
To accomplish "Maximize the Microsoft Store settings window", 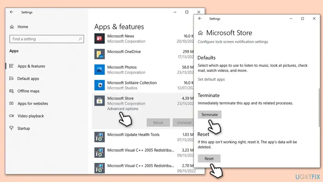I will coord(302,19).
